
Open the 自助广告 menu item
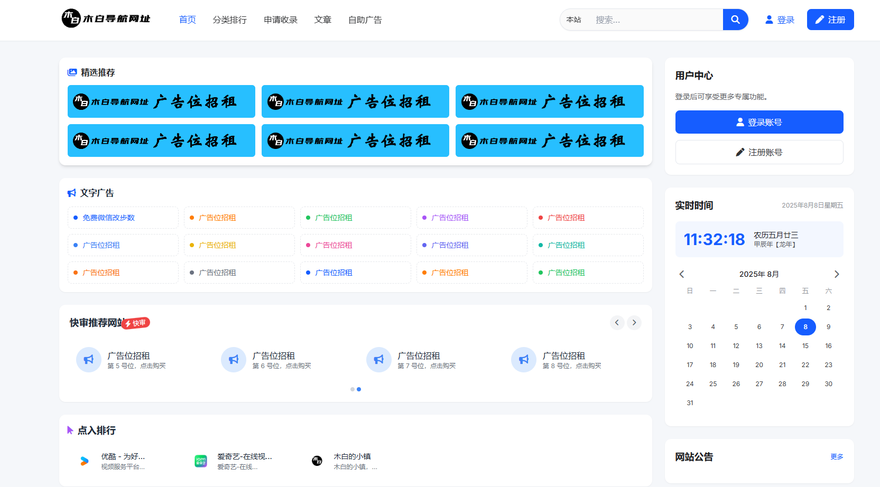pos(365,20)
